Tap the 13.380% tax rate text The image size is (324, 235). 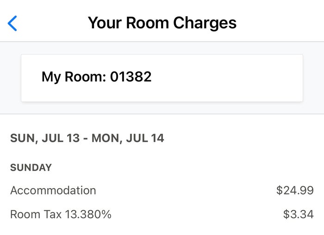coord(88,214)
